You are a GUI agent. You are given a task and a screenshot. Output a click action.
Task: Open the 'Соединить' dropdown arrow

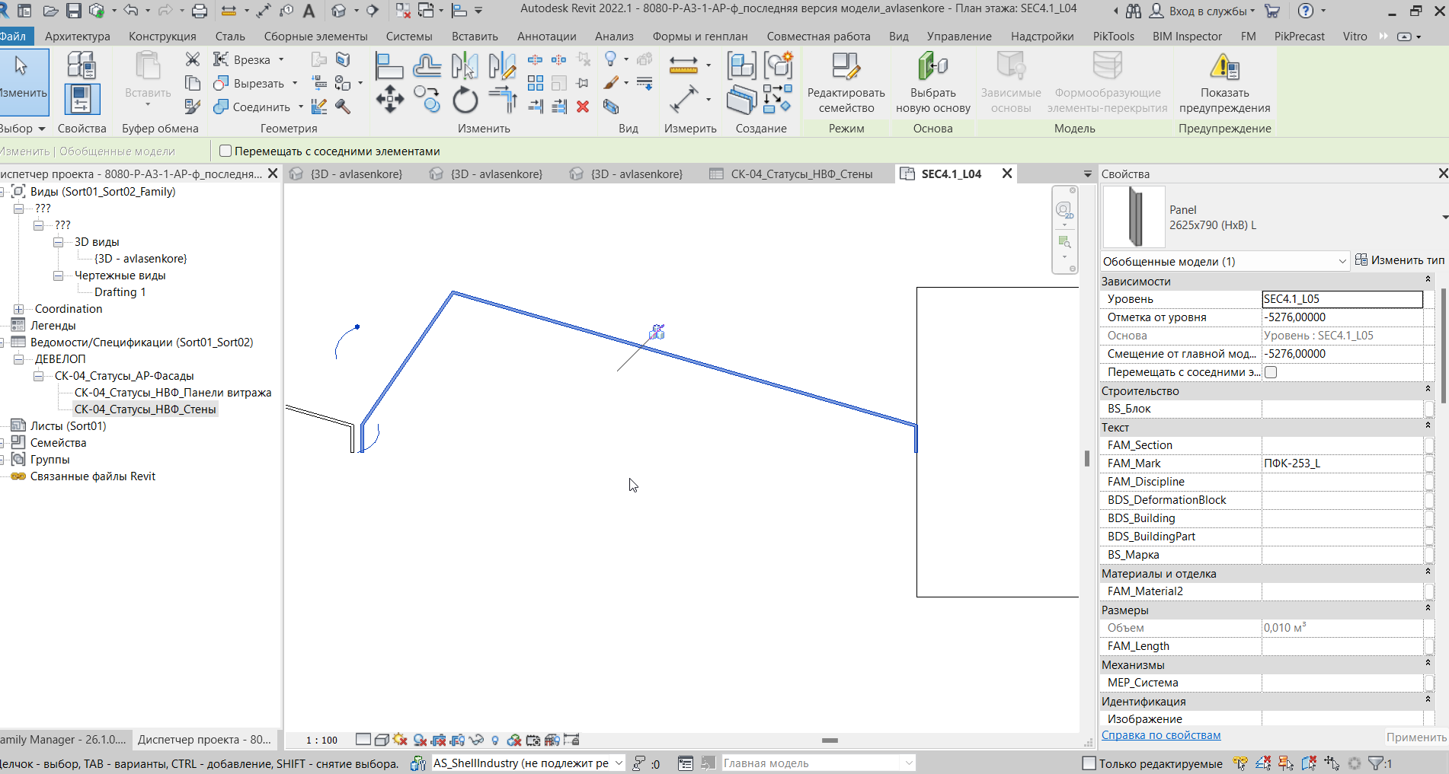coord(300,107)
